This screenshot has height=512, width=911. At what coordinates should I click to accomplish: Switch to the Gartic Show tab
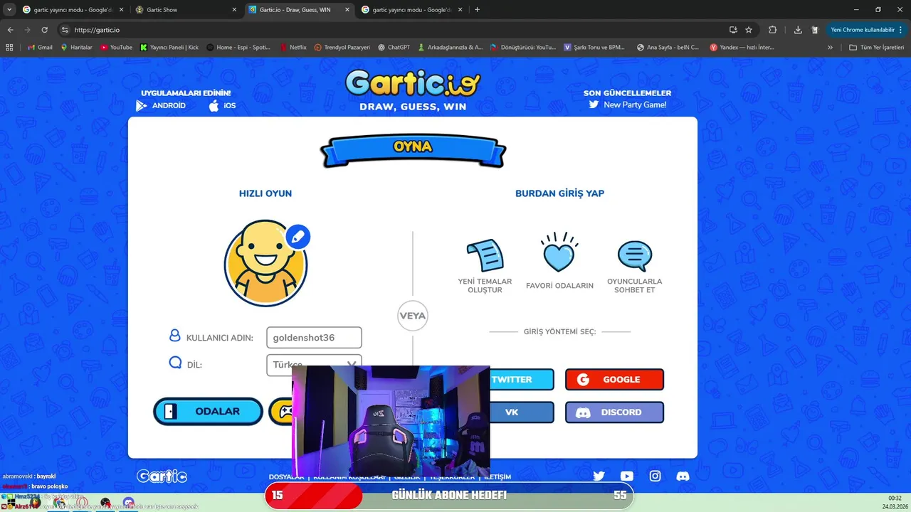(x=186, y=10)
